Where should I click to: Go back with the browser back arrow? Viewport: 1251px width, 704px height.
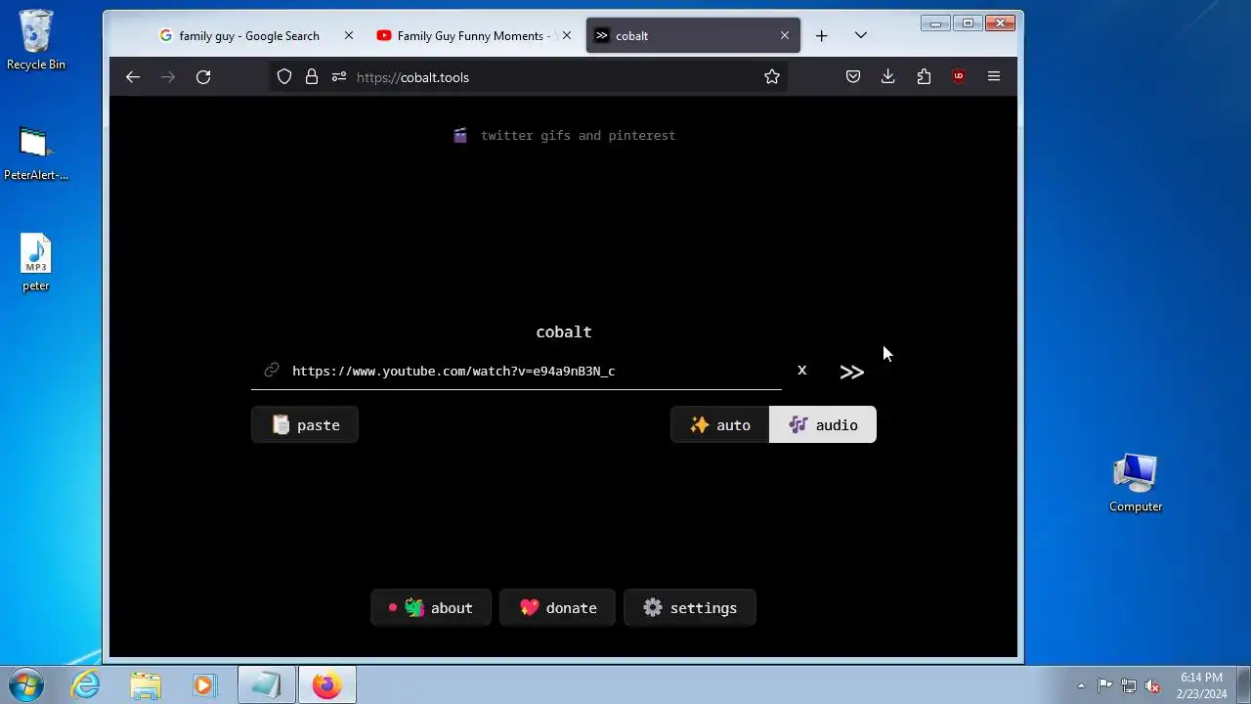[x=133, y=77]
